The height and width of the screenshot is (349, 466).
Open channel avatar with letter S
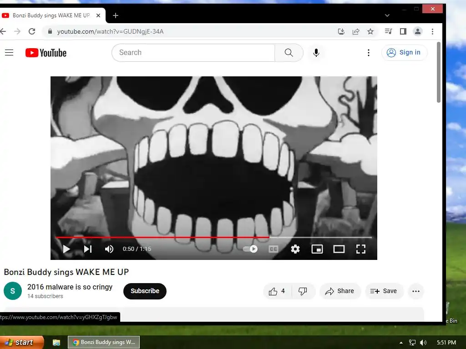[x=13, y=291]
